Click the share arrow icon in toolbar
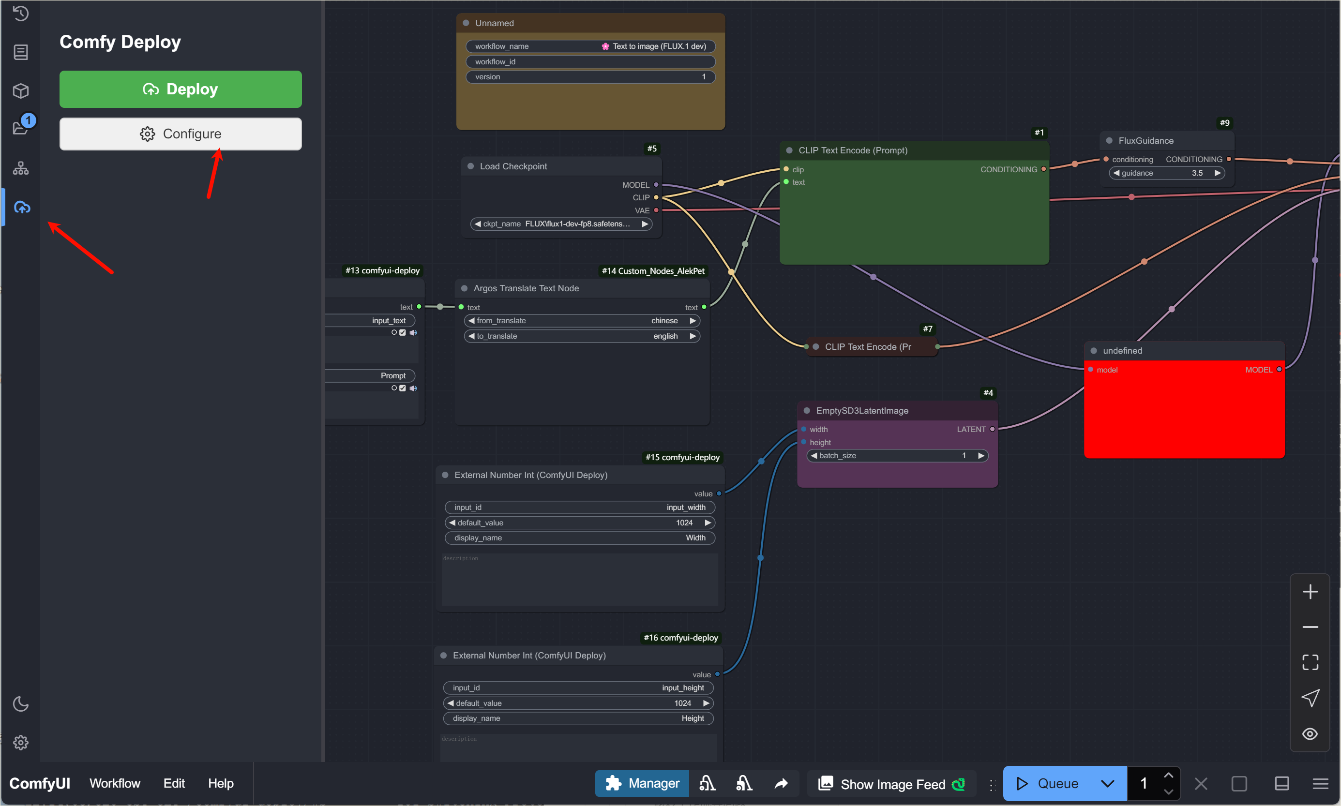 pyautogui.click(x=781, y=783)
